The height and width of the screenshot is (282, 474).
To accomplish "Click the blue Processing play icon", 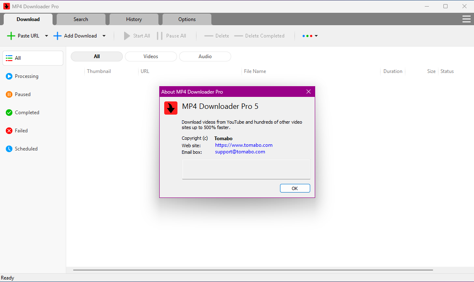I will (x=9, y=76).
